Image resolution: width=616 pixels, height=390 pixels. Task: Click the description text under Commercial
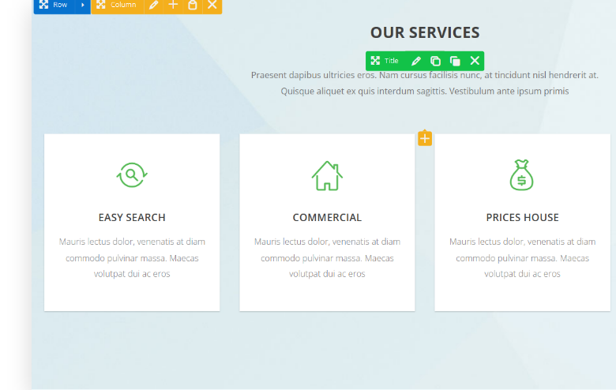(327, 257)
